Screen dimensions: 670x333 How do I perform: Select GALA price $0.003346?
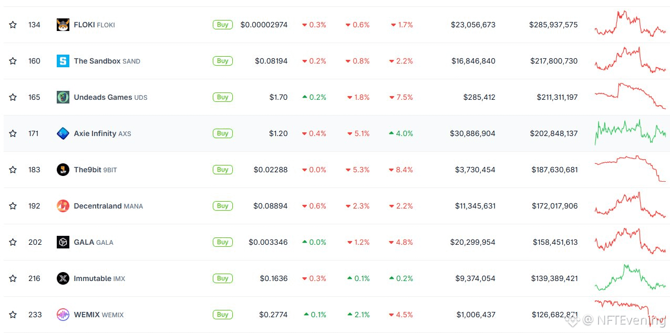click(268, 242)
